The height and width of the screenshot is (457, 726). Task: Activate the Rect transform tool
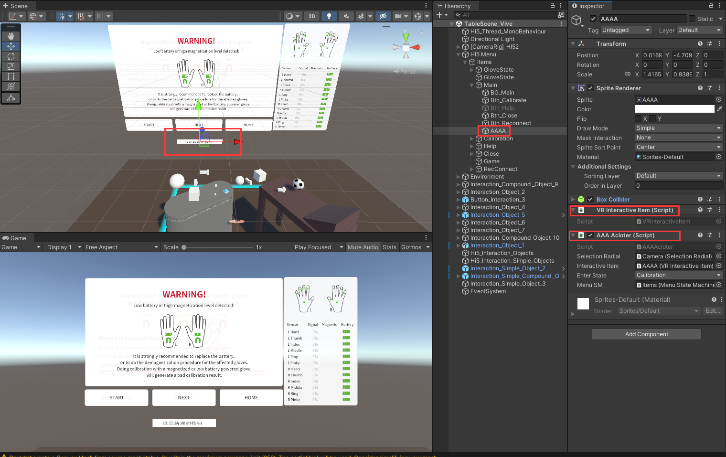11,76
